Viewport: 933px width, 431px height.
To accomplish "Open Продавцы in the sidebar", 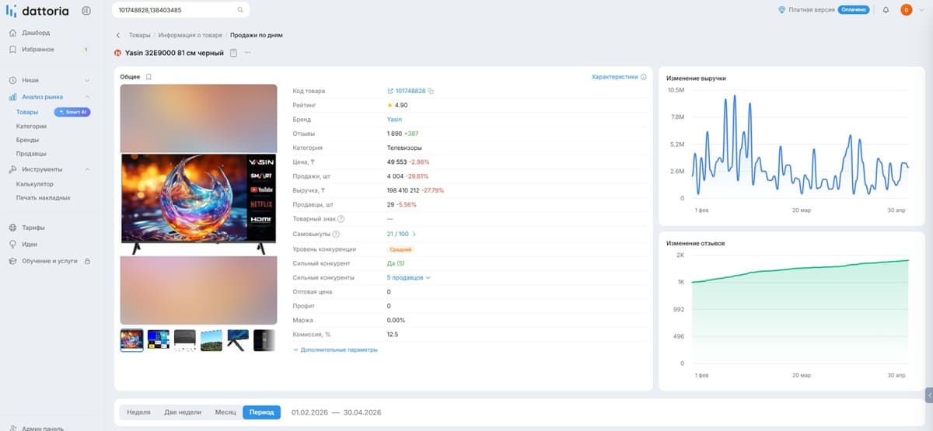I will point(31,155).
